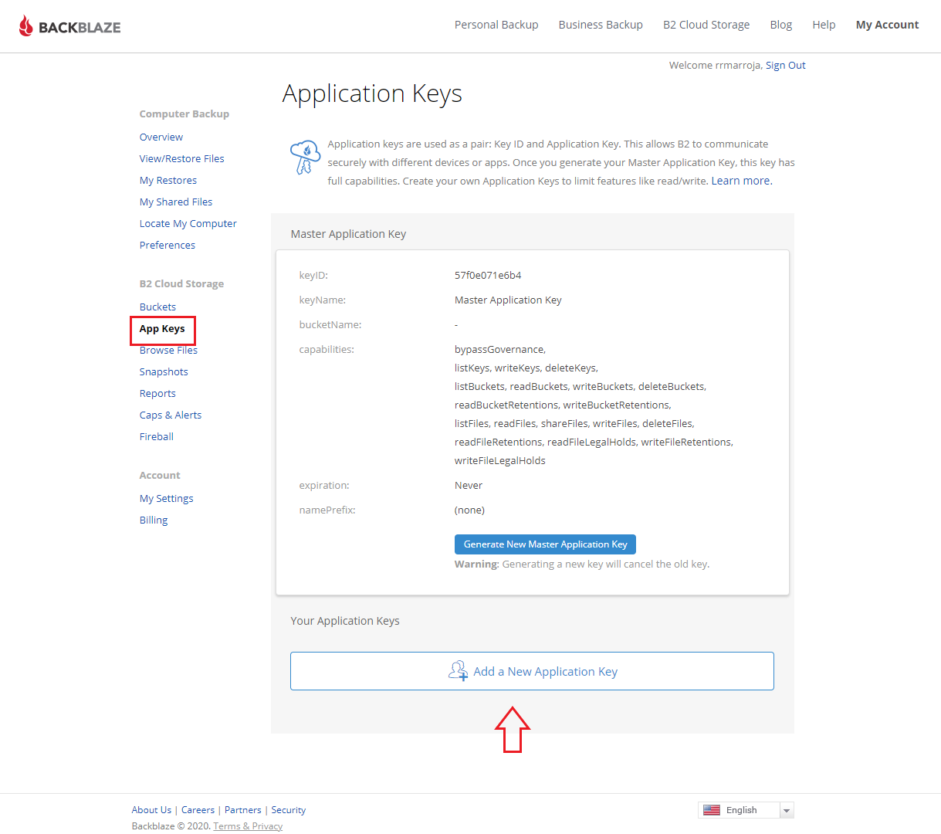Click Add a New Application Key

point(532,671)
